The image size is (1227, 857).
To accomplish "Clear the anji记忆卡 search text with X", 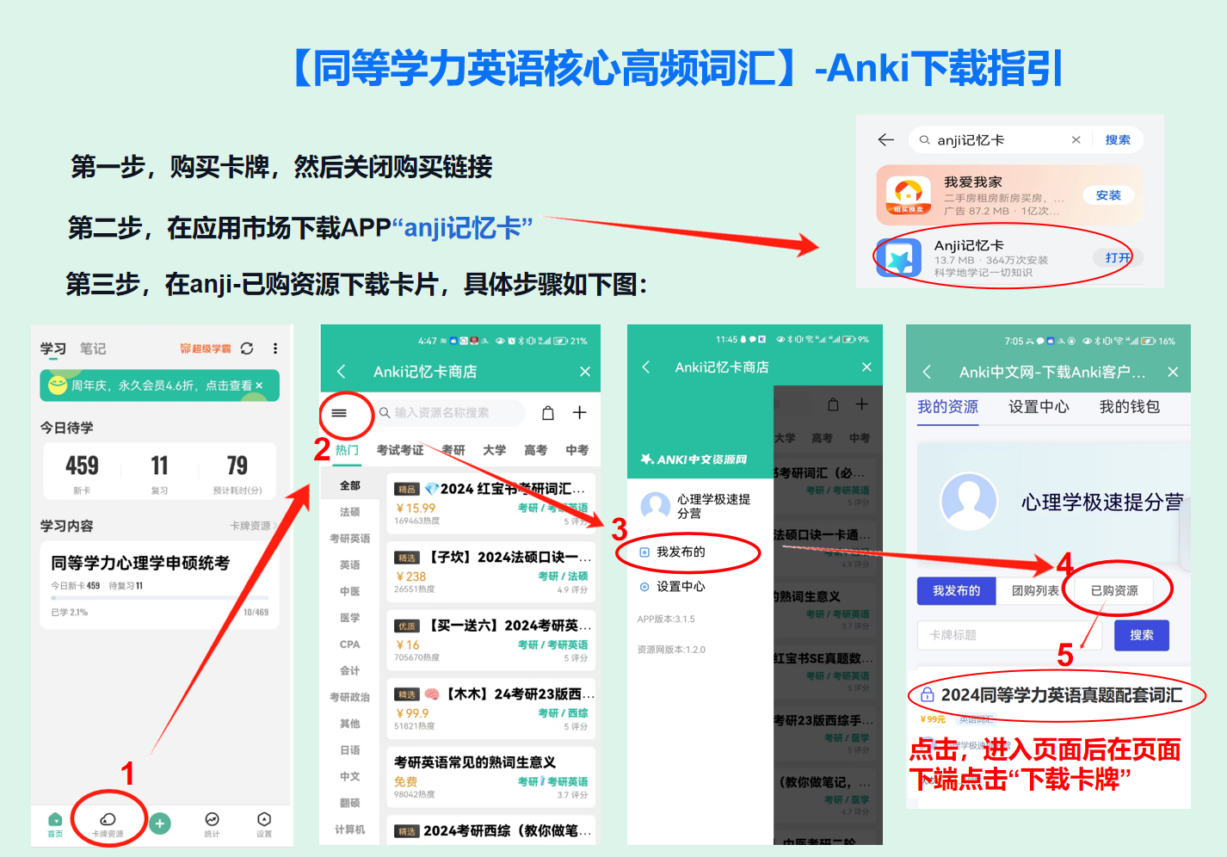I will click(x=1076, y=139).
